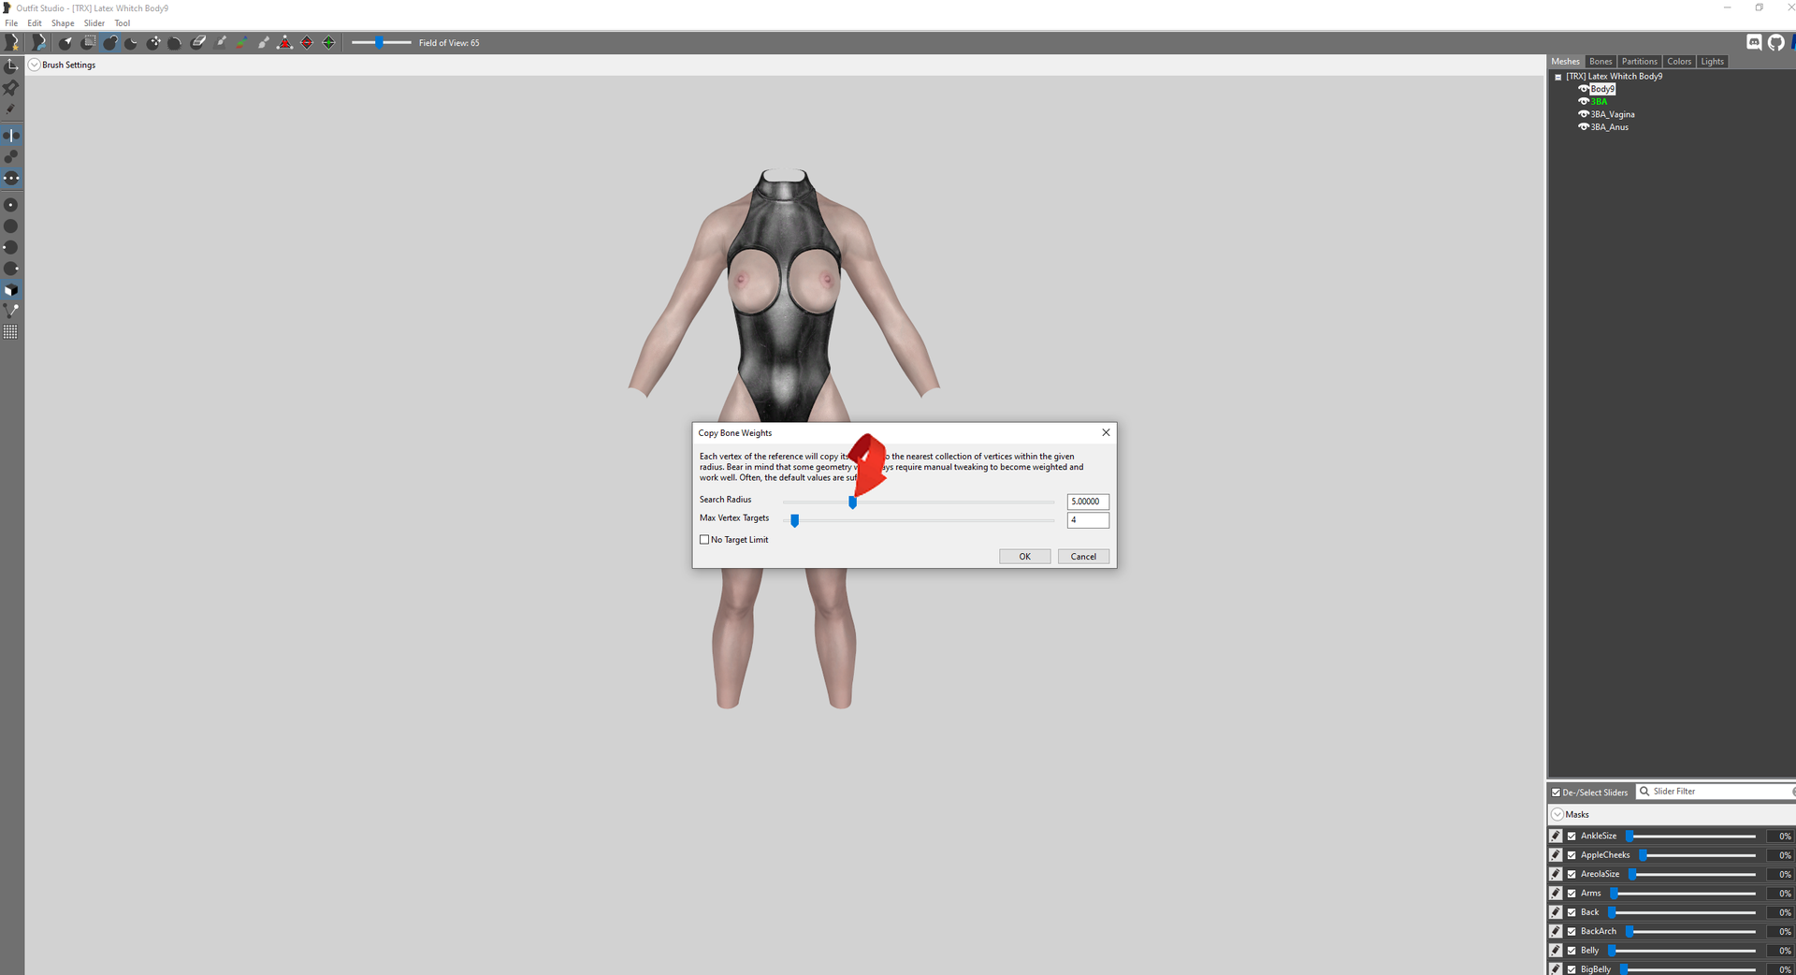Click the Pivot pin tool icon
This screenshot has height=975, width=1796.
coord(11,87)
